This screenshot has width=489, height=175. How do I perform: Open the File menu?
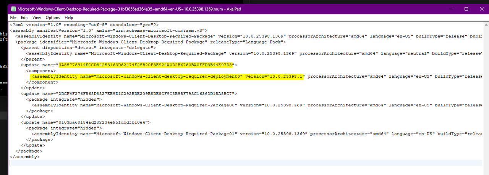[x=13, y=18]
